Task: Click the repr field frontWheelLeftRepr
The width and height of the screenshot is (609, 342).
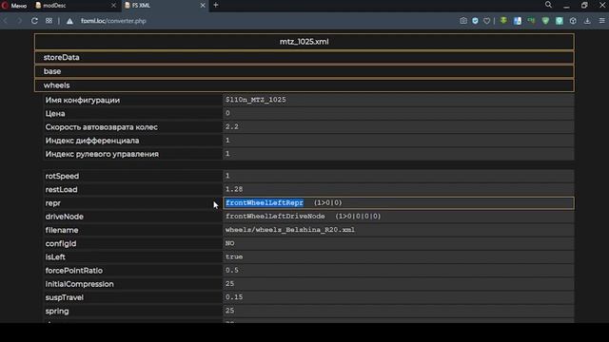Action: tap(399, 202)
